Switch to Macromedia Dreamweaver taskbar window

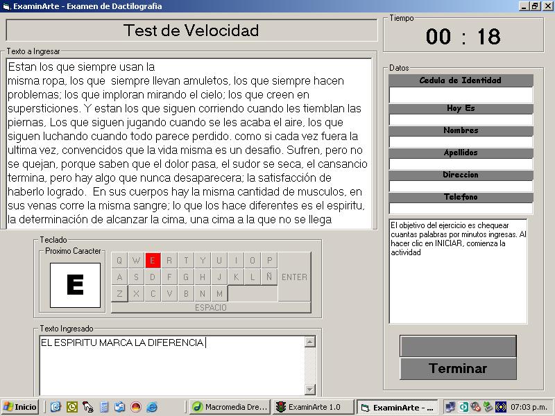(230, 407)
